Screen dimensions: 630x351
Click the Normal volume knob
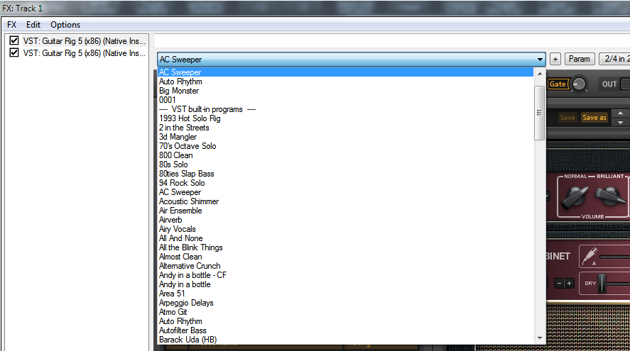click(x=575, y=197)
